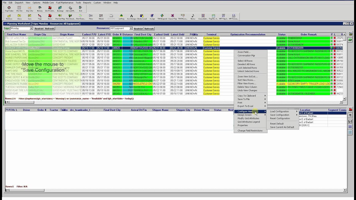Expand the Save To File submenu

[251, 99]
